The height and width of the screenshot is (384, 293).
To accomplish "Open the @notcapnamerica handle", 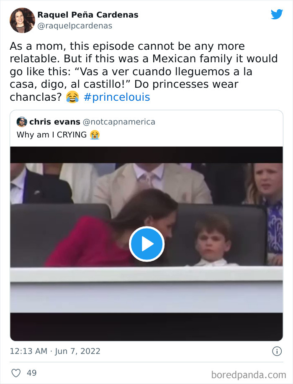I will [x=119, y=122].
